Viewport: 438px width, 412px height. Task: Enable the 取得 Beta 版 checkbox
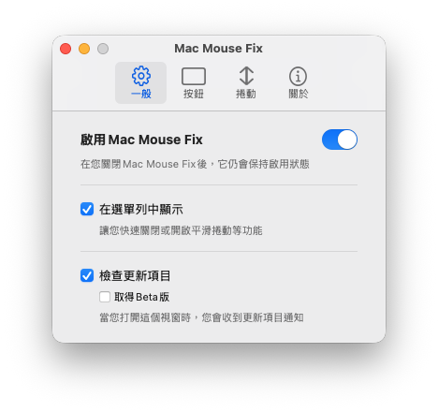[105, 297]
